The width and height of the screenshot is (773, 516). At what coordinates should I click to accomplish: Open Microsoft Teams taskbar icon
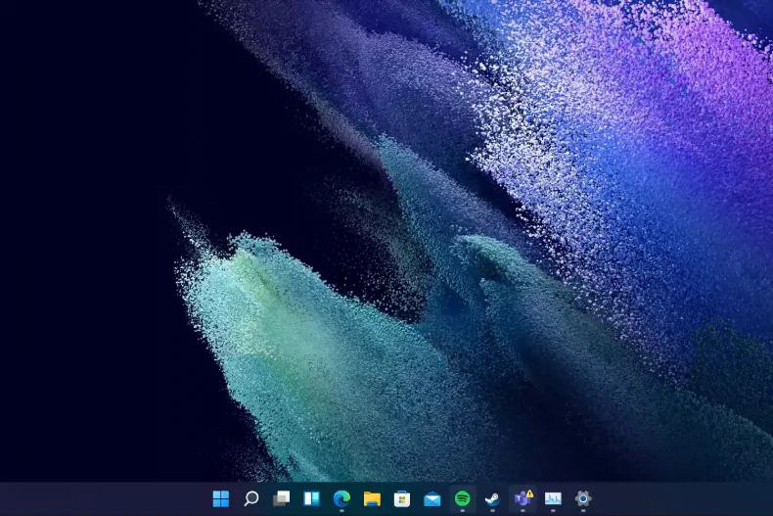coord(522,498)
